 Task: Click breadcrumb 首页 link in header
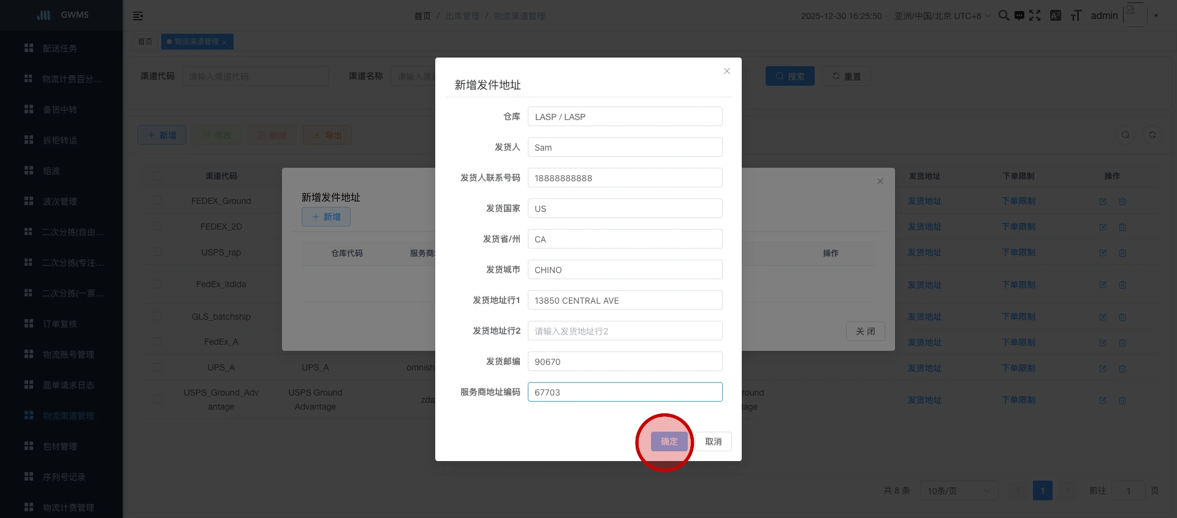[x=422, y=16]
